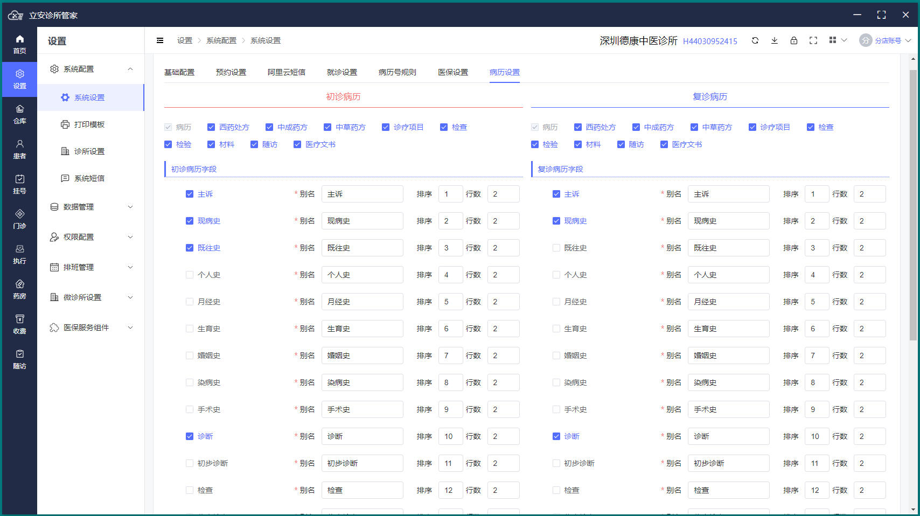920x516 pixels.
Task: Open dropdown arrow beside grid apps icon
Action: point(844,40)
